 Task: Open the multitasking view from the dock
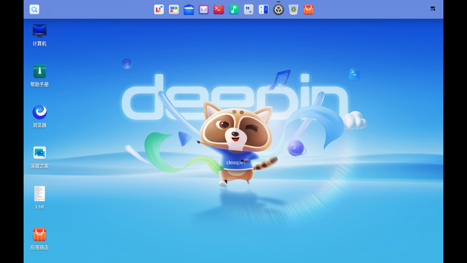tap(174, 9)
